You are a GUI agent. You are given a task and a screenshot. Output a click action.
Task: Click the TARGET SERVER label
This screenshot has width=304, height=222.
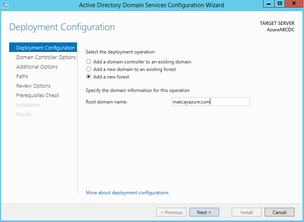click(x=277, y=23)
